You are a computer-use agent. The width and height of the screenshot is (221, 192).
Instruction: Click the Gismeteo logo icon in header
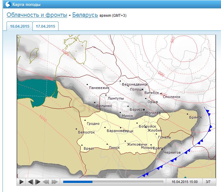8,4
